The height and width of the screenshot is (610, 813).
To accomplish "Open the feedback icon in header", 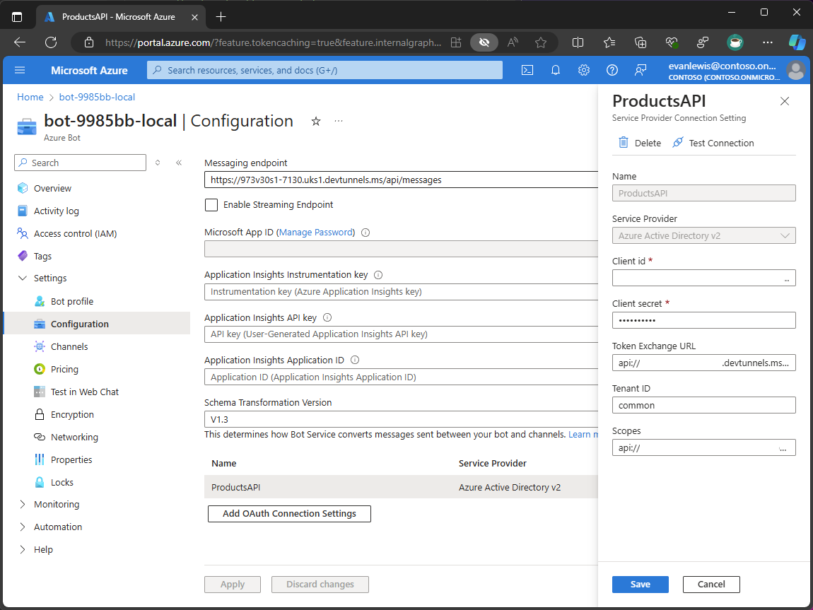I will pos(641,70).
